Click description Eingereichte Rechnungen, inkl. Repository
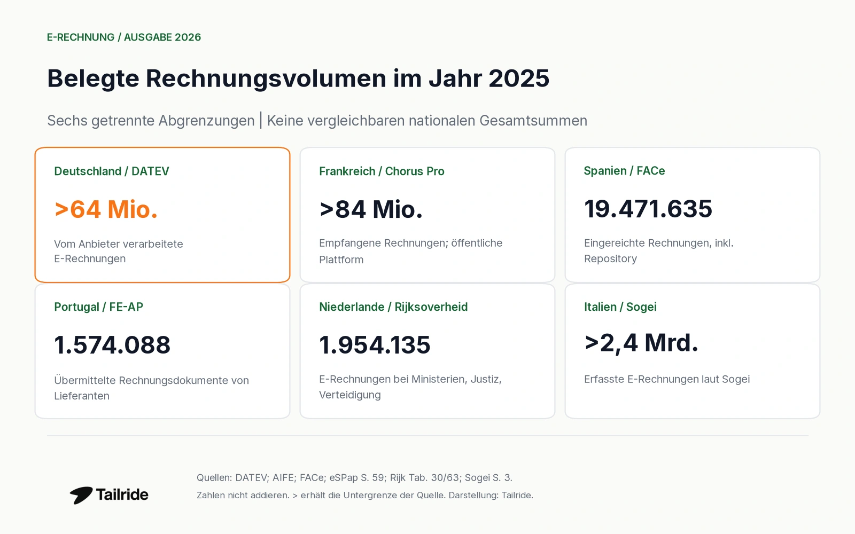The height and width of the screenshot is (534, 855). tap(659, 251)
